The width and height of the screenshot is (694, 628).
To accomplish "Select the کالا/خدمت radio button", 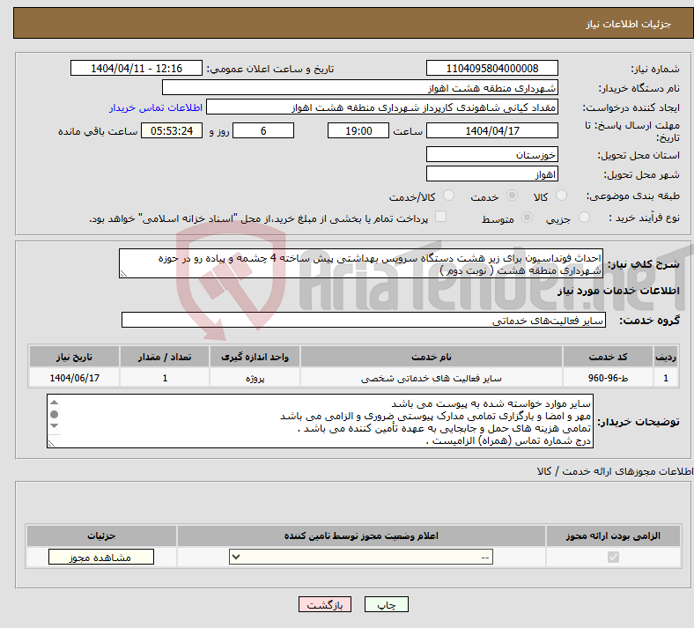I will pyautogui.click(x=449, y=196).
